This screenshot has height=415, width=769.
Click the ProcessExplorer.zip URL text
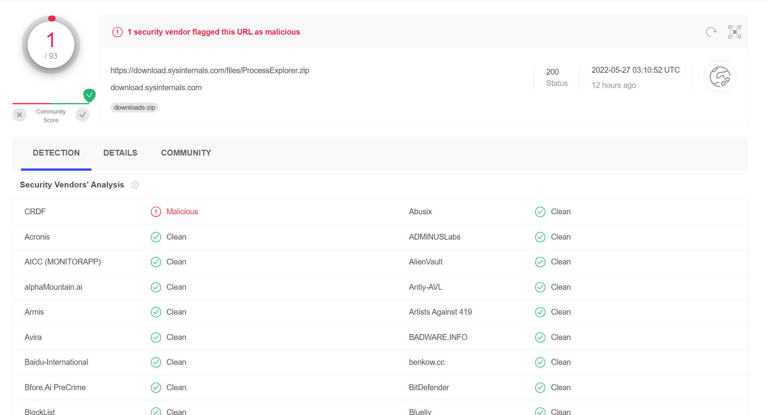pos(210,70)
